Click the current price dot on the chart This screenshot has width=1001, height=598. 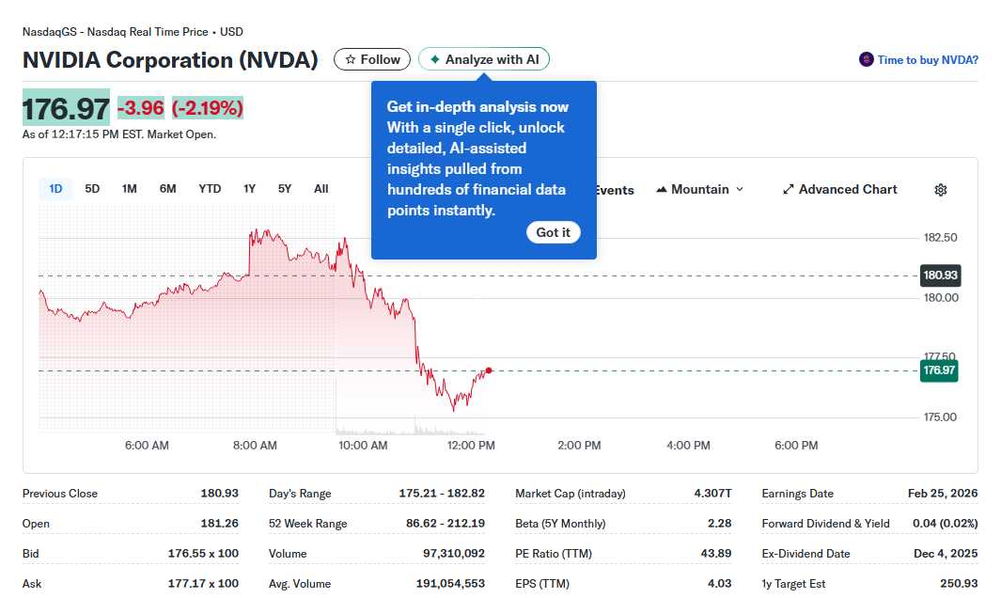click(x=489, y=370)
